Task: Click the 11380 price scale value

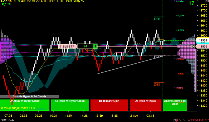Action: coord(203,90)
